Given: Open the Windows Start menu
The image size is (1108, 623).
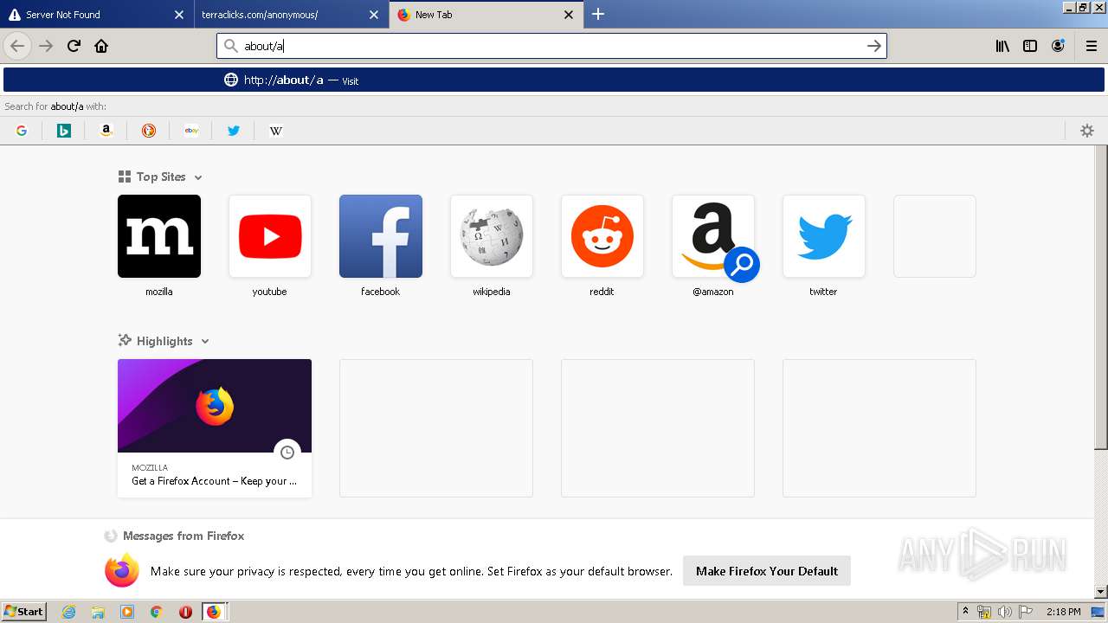Looking at the screenshot, I should [23, 612].
